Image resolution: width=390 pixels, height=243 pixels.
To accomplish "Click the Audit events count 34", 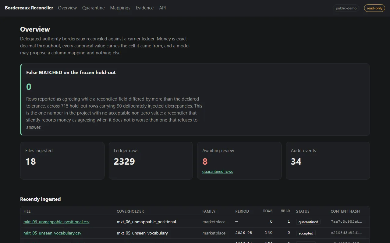I will (x=296, y=161).
